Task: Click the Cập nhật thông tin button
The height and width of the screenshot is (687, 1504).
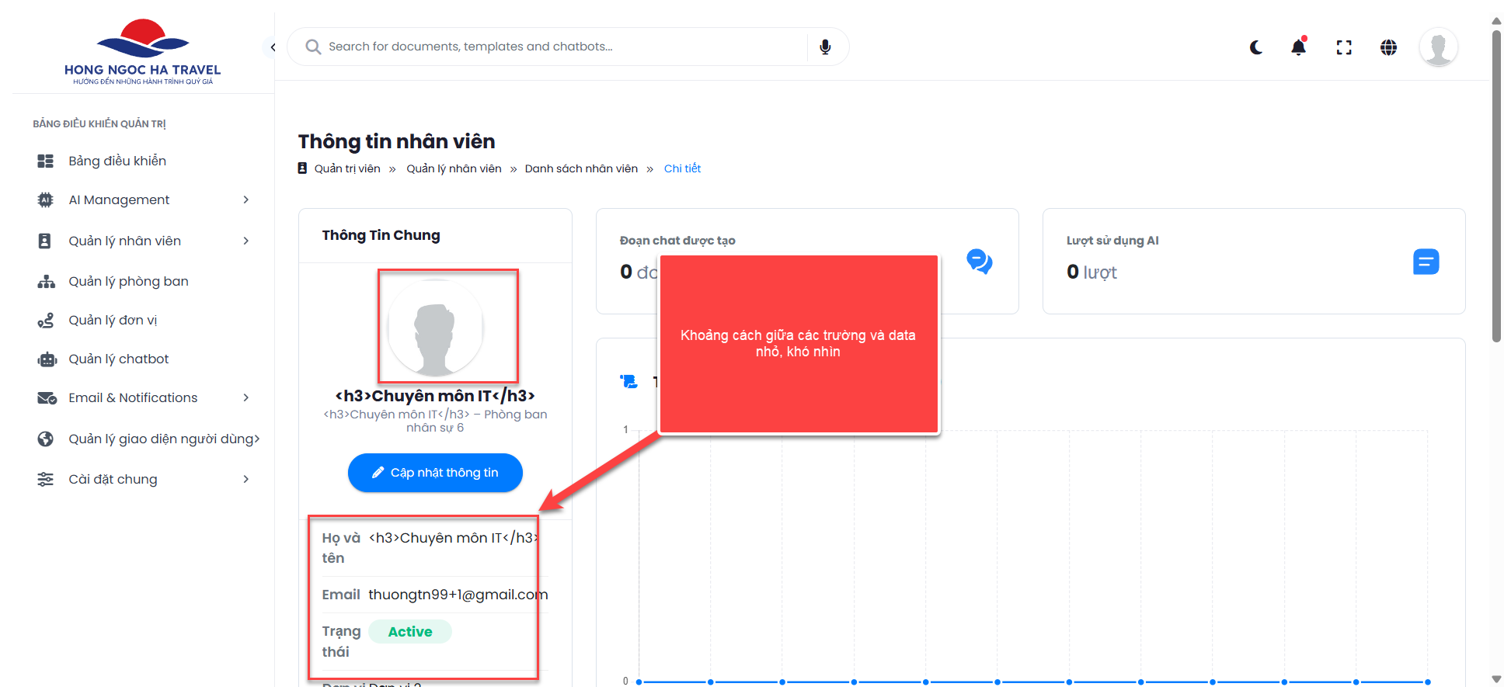Action: pos(435,473)
